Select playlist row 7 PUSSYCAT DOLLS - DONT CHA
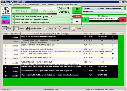Screen dimensions: 127x91 pyautogui.click(x=60, y=63)
